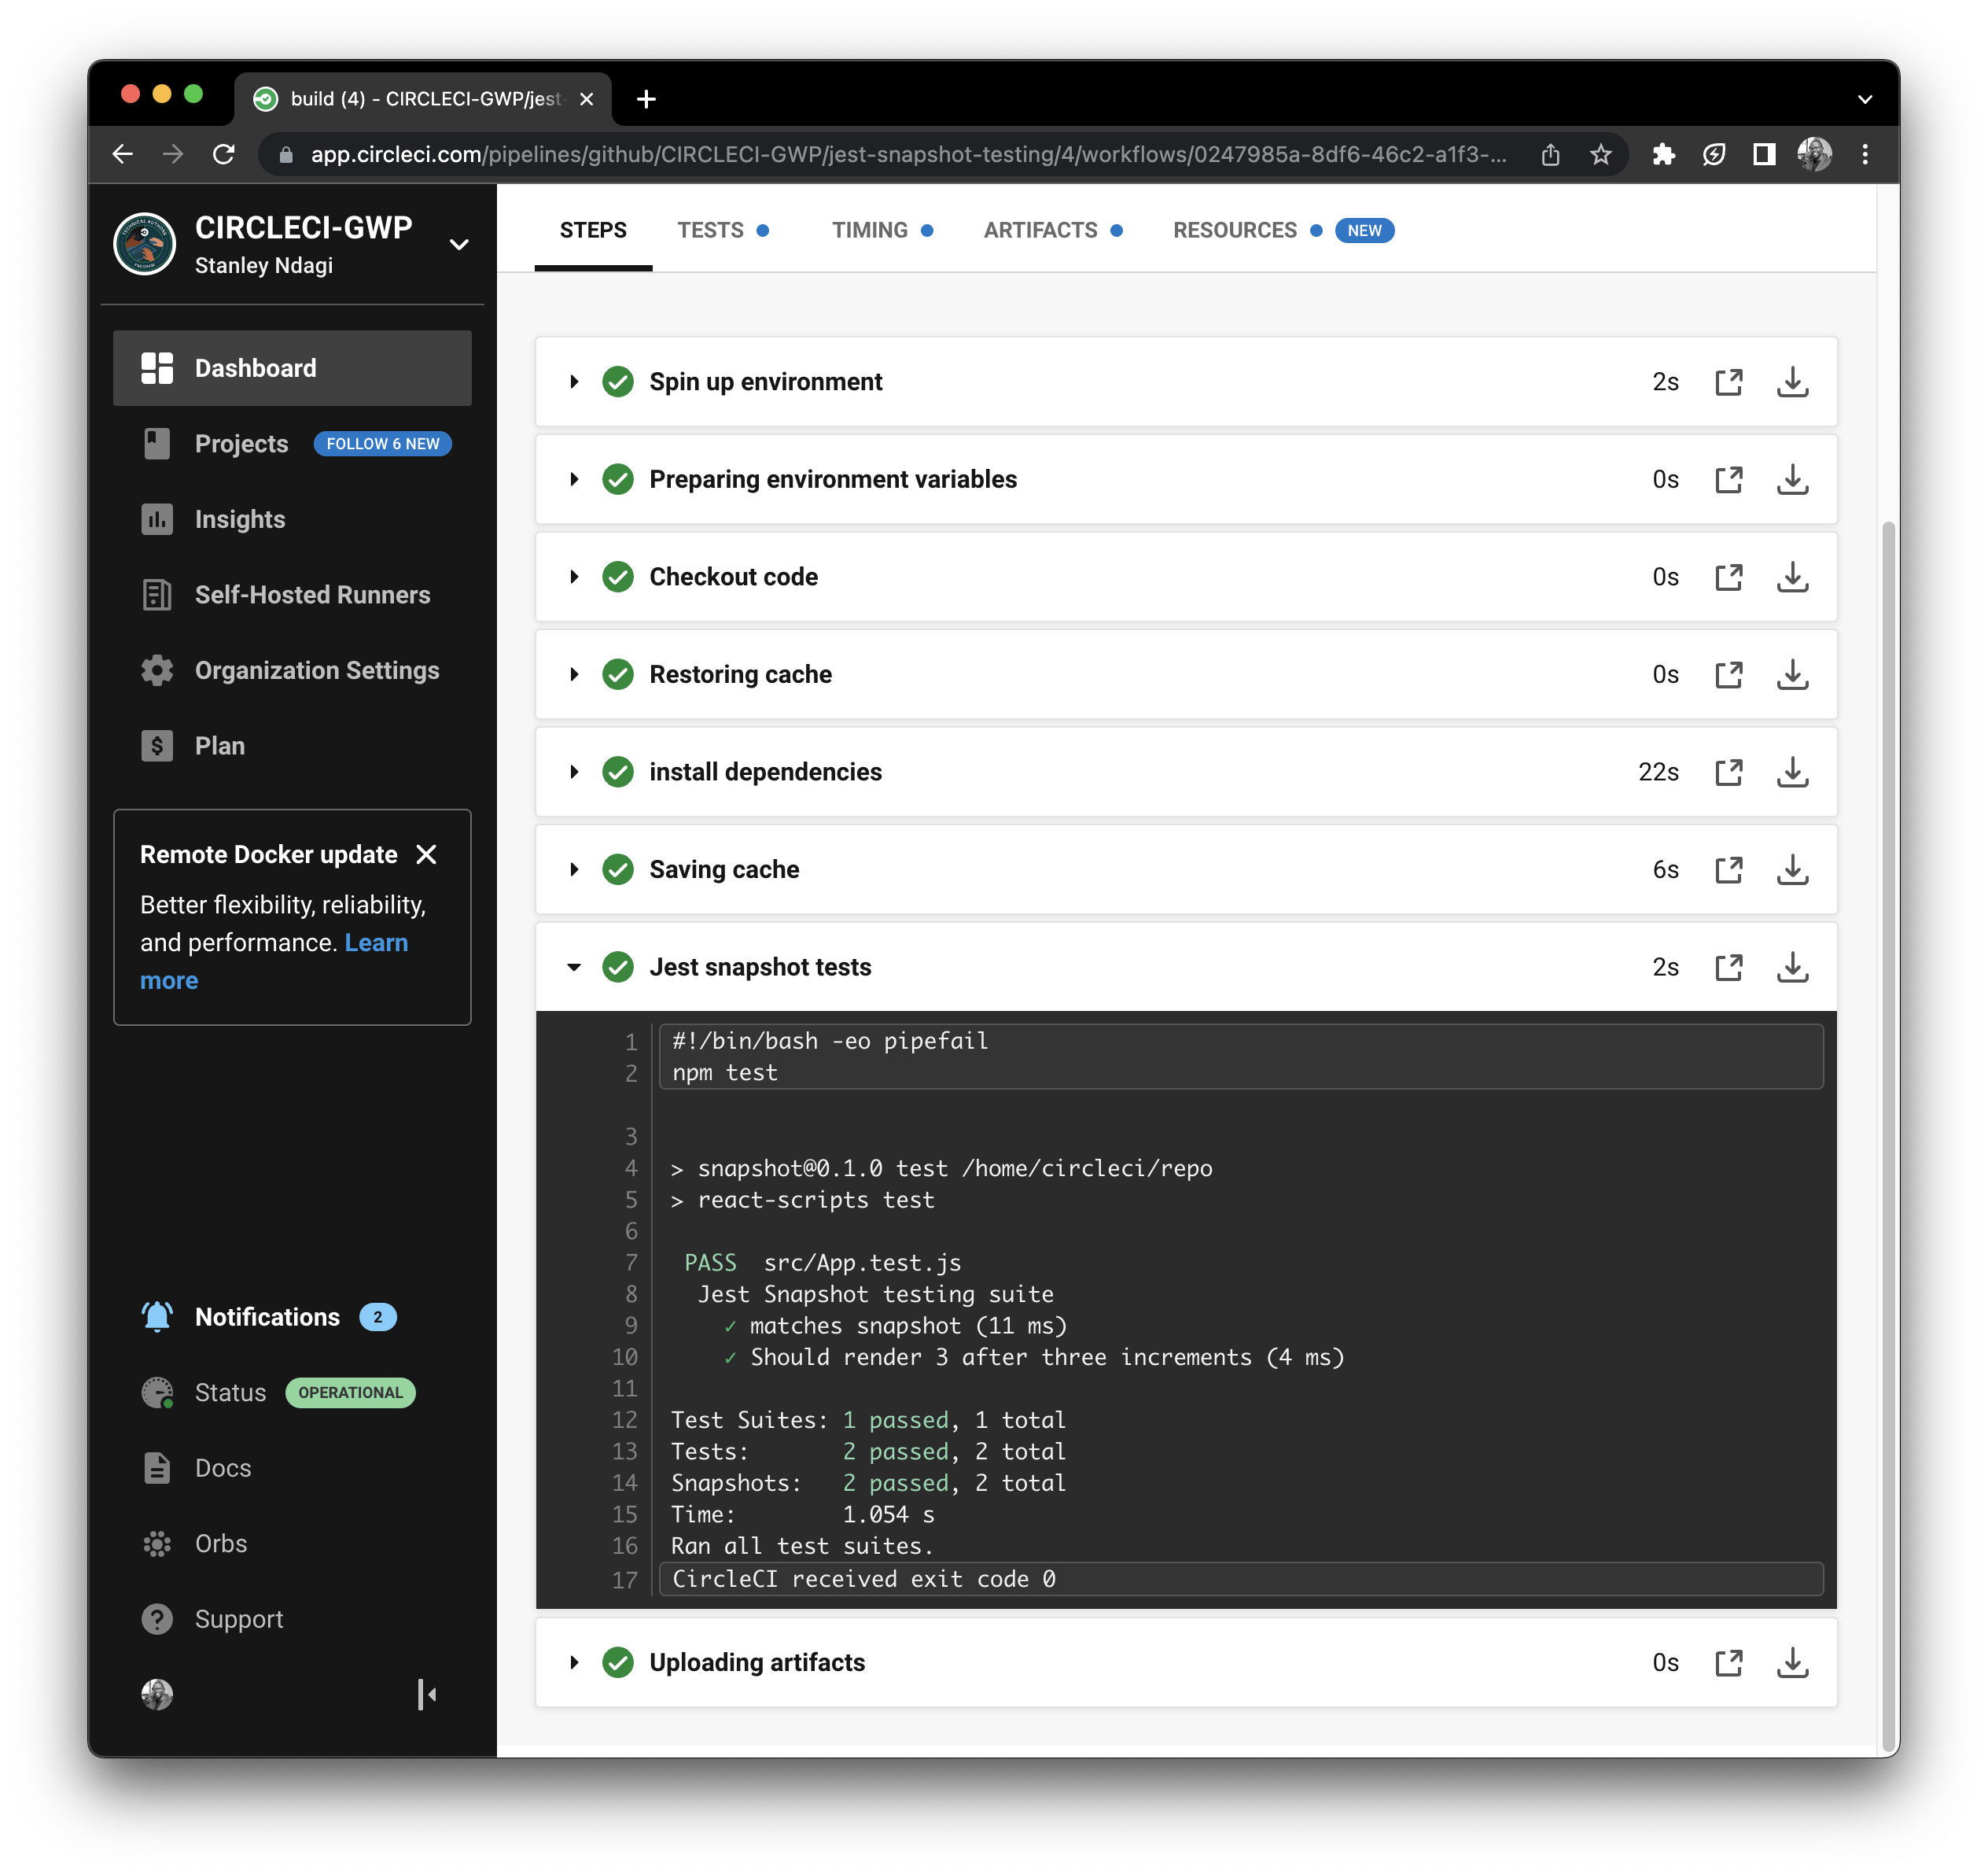Open the Plan page via dollar icon

pyautogui.click(x=157, y=744)
